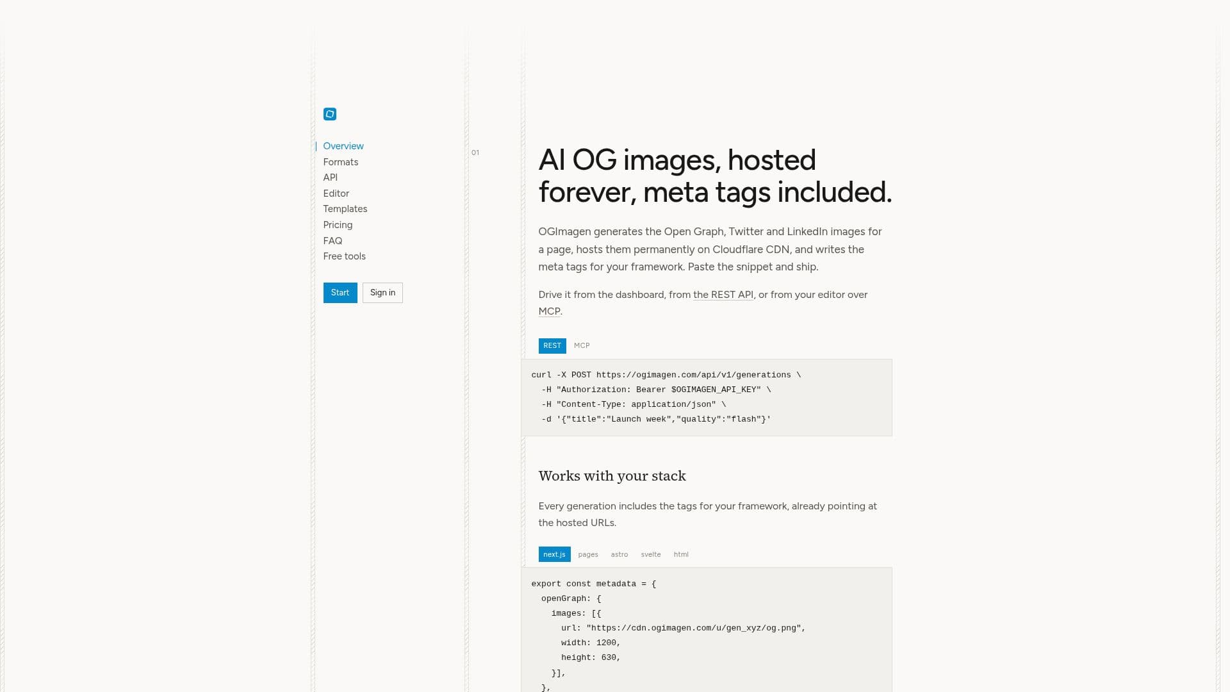Open the FAQ sidebar link
This screenshot has width=1230, height=692.
332,241
